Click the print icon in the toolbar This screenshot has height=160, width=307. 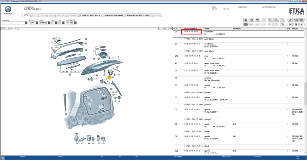point(246,20)
